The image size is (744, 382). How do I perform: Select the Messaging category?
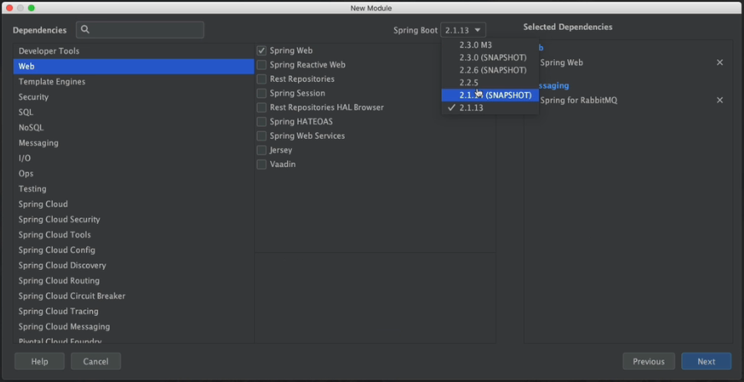click(38, 143)
